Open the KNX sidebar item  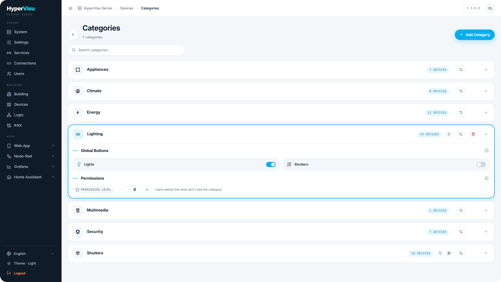click(x=31, y=125)
